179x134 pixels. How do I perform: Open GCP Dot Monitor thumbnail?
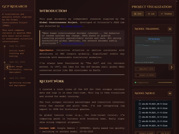click(153, 50)
